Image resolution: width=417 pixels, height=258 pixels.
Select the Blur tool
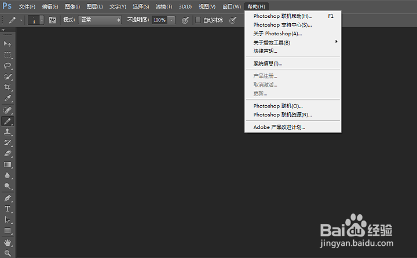click(8, 175)
